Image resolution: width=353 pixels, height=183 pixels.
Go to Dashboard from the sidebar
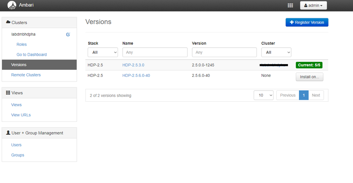pos(31,55)
